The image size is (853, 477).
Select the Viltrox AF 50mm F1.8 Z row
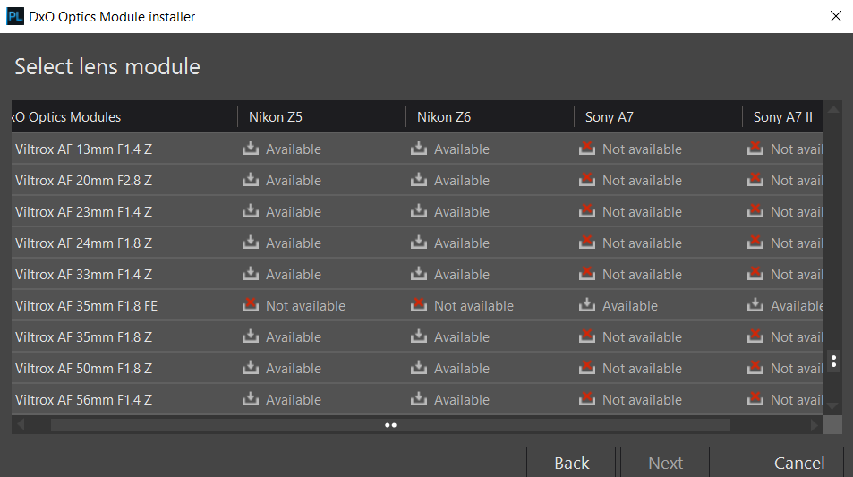[x=417, y=368]
